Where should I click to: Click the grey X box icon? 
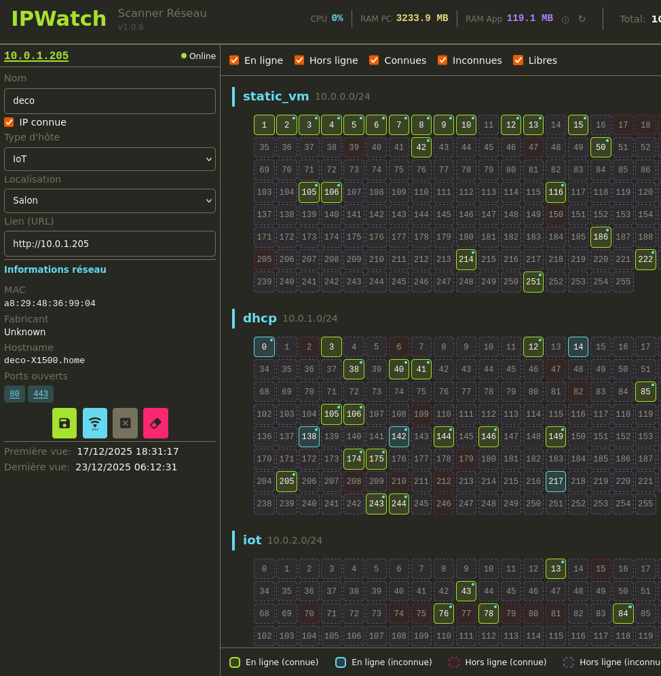125,423
